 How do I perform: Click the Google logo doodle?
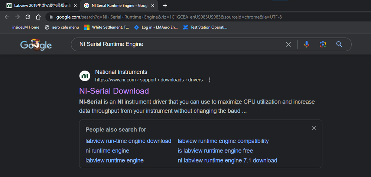click(x=36, y=45)
